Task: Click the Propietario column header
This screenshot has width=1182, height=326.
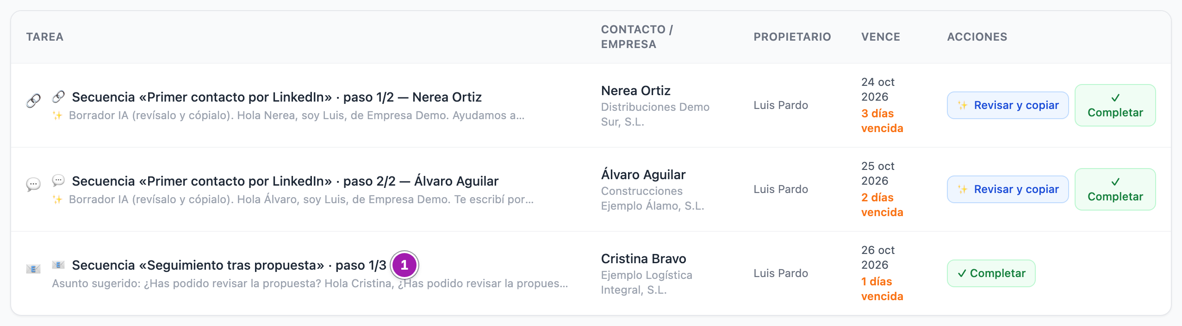Action: click(x=792, y=37)
